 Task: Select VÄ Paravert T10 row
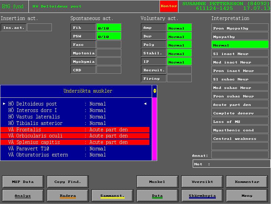point(75,148)
